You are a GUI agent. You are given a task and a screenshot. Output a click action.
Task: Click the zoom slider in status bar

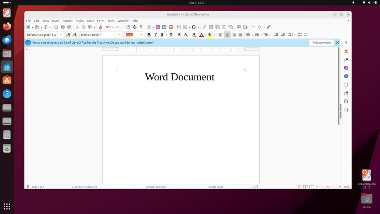tap(328, 187)
